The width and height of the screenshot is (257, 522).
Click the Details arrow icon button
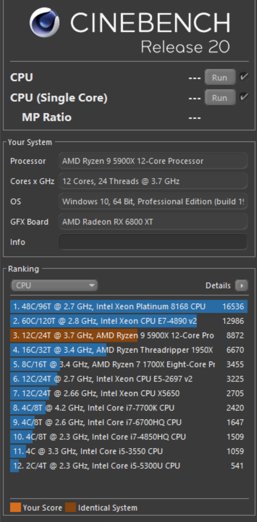242,285
